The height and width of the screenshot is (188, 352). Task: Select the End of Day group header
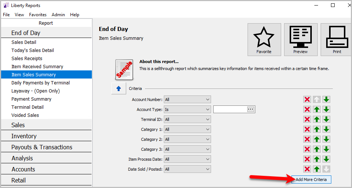pos(46,33)
